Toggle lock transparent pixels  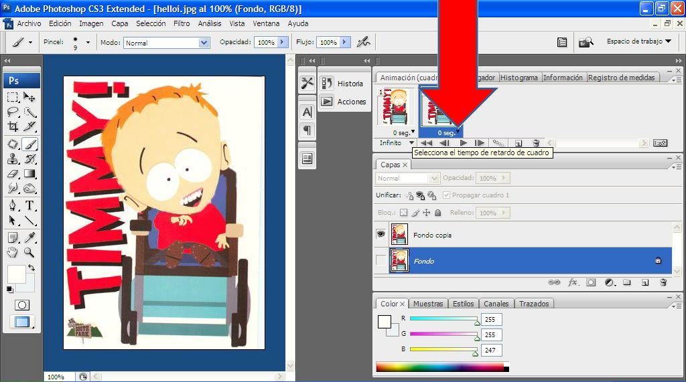click(403, 213)
